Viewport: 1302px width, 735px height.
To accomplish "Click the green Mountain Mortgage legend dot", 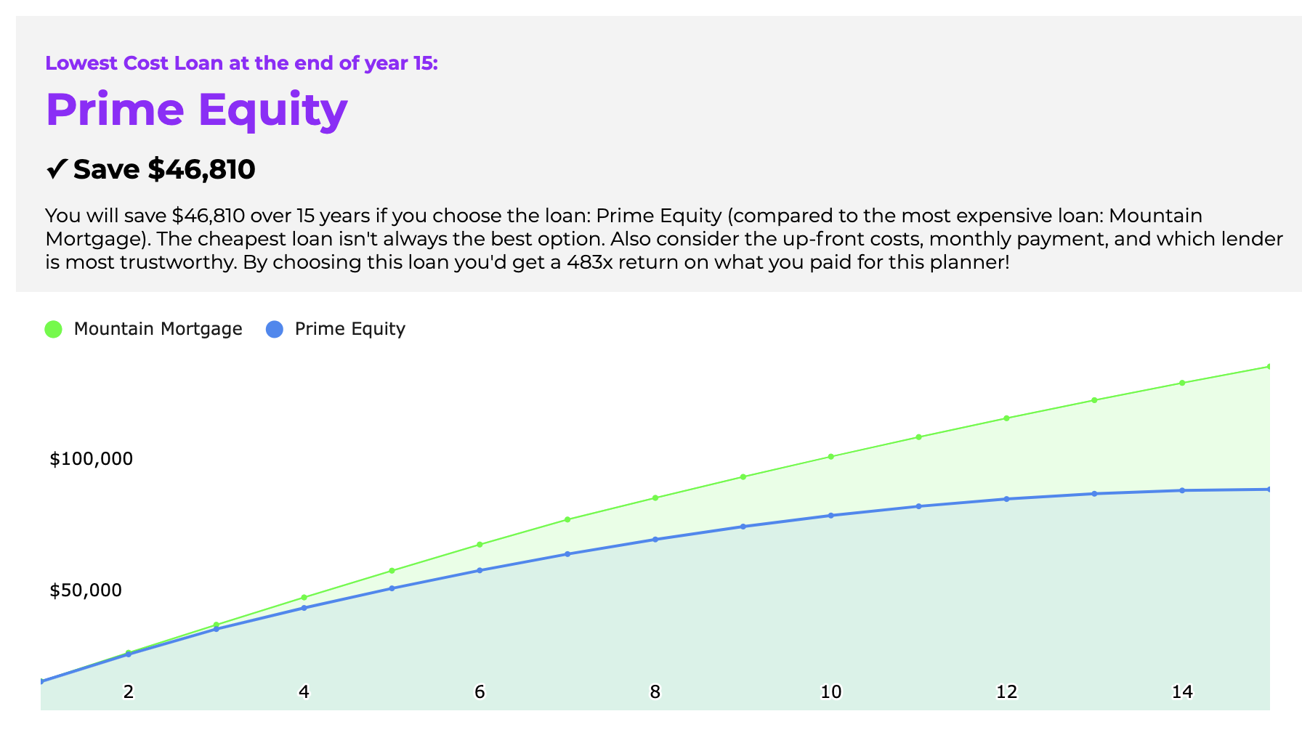I will (54, 329).
